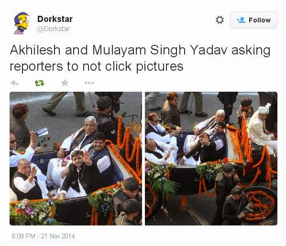286x246 pixels.
Task: Click the gear icon beside Follow
Action: point(220,20)
